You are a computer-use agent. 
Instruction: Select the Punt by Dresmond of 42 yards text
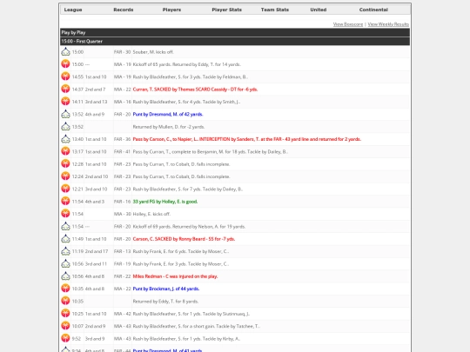click(x=168, y=114)
